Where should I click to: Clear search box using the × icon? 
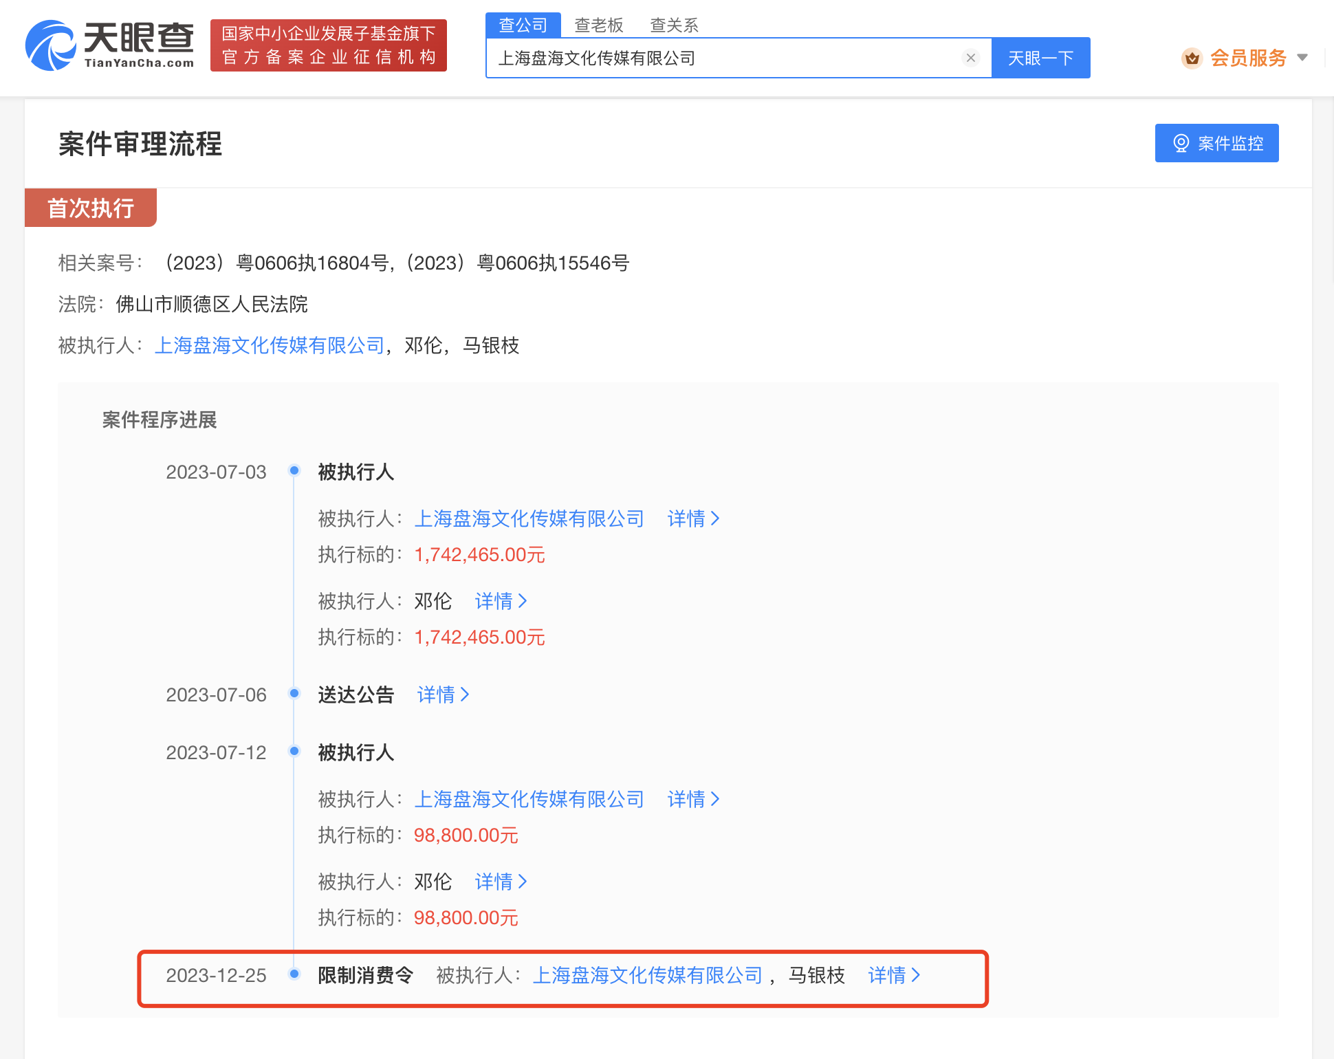point(971,58)
